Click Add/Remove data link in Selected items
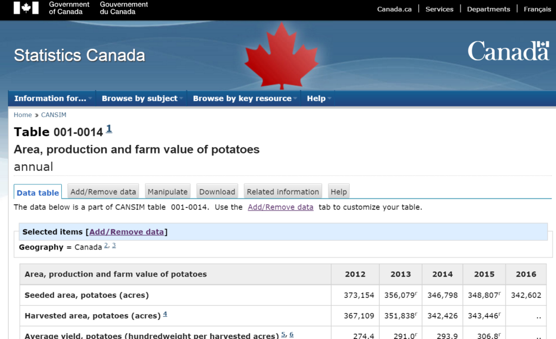The width and height of the screenshot is (556, 339). (127, 232)
